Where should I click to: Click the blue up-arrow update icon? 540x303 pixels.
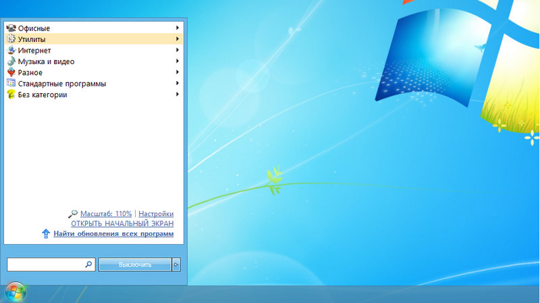(46, 233)
